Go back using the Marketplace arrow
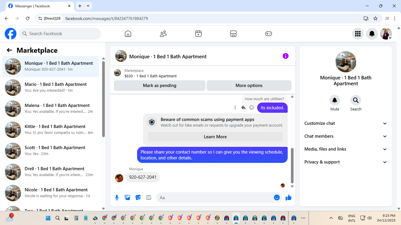The height and width of the screenshot is (225, 401). coord(9,50)
